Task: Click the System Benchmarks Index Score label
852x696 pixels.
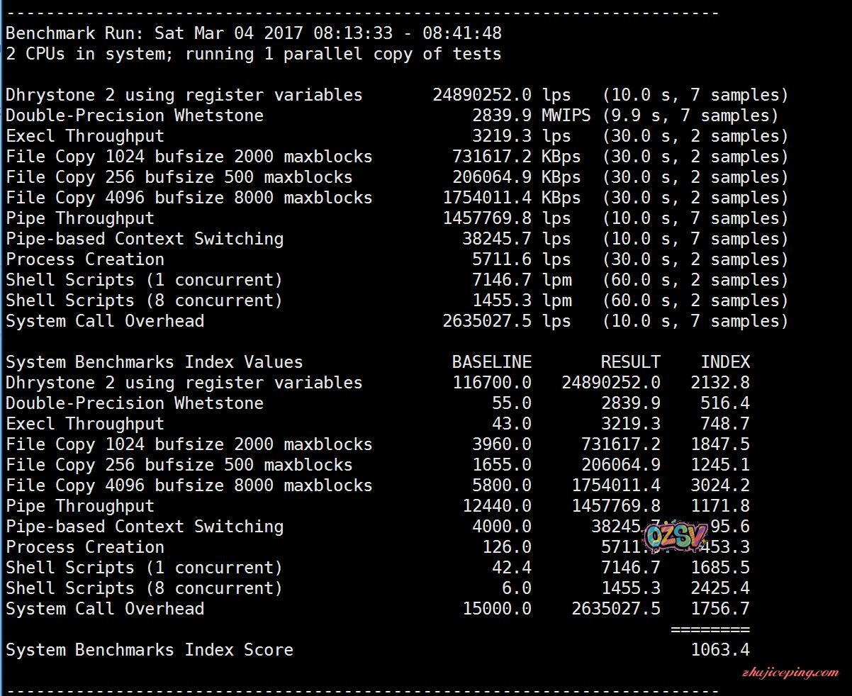Action: pos(150,650)
